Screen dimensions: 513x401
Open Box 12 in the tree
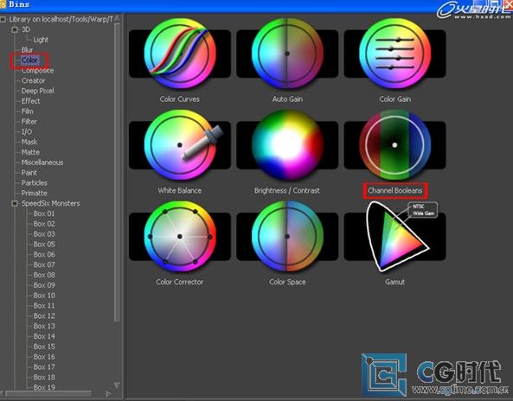pos(44,315)
